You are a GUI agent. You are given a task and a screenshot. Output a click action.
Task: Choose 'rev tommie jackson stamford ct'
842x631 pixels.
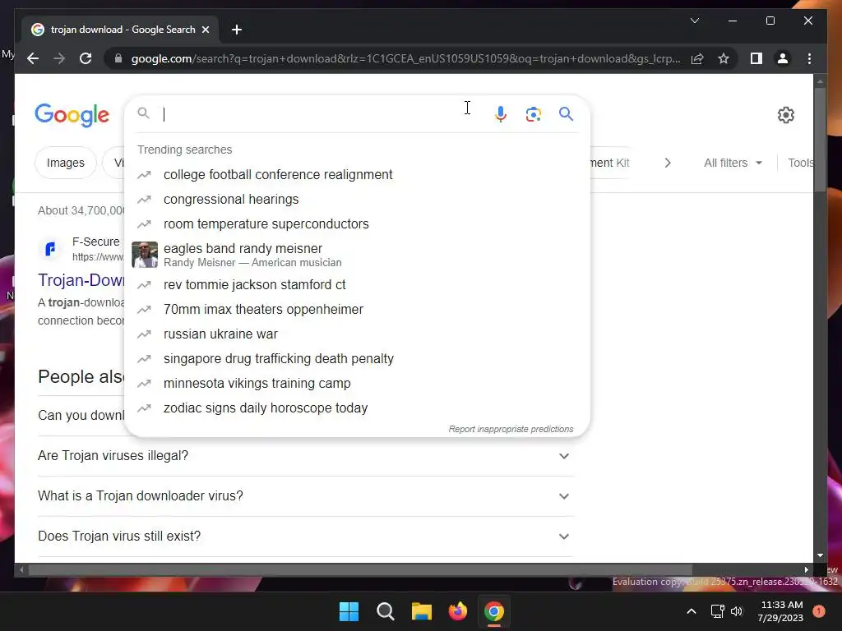click(357, 284)
